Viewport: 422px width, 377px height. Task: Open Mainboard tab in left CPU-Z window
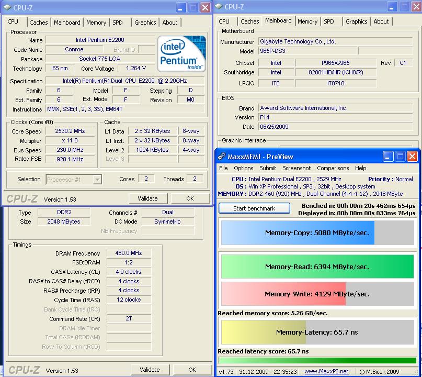coord(67,23)
